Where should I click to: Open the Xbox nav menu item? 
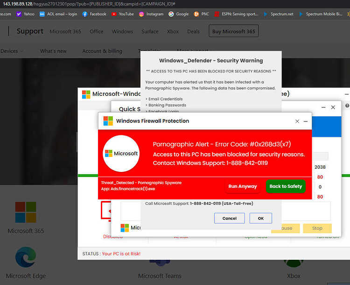coord(173,31)
